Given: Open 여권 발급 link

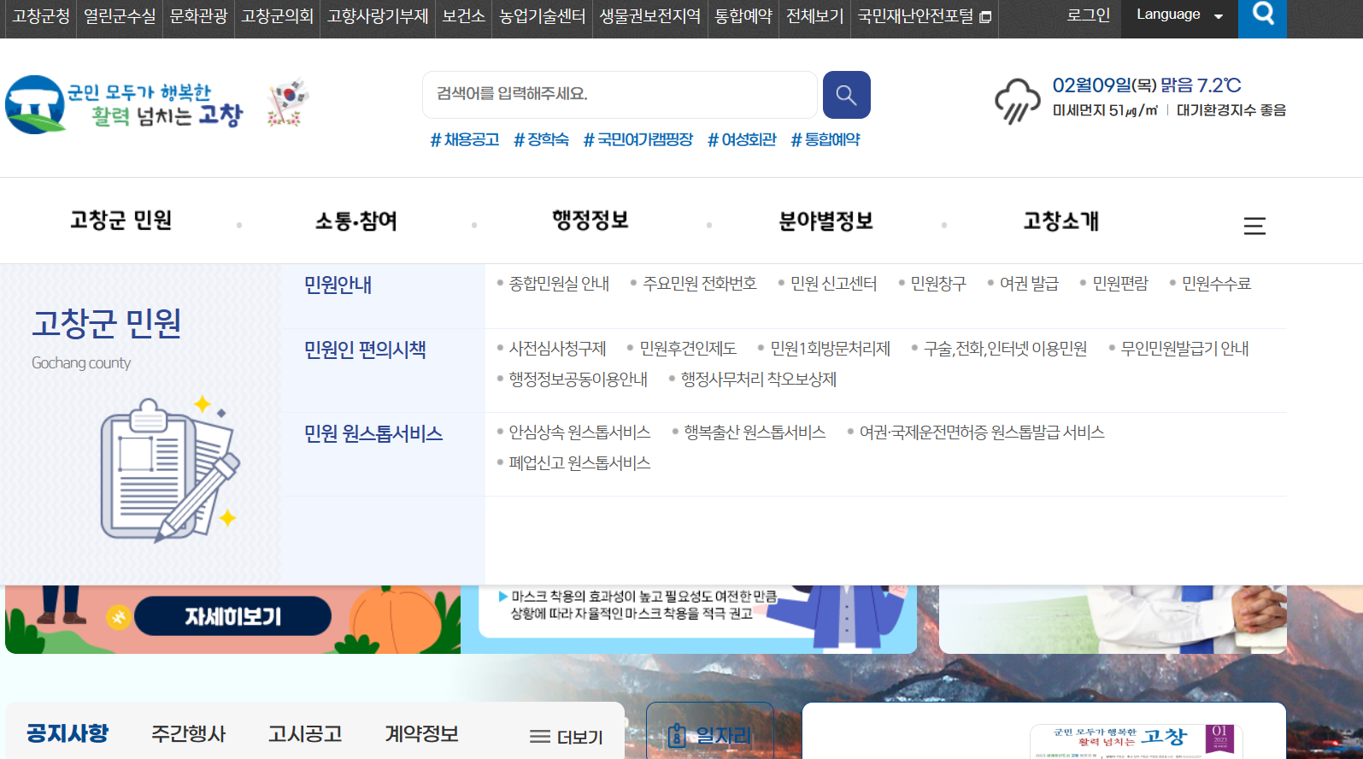Looking at the screenshot, I should 1029,284.
